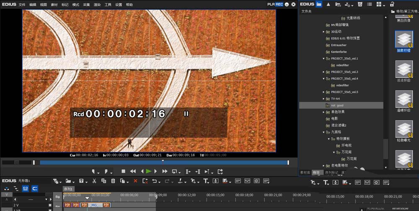Jump to next edit point
The height and width of the screenshot is (211, 419).
coord(198,172)
